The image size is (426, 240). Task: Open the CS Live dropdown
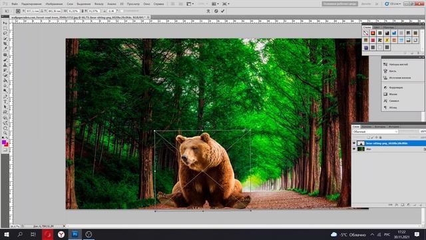click(x=393, y=4)
